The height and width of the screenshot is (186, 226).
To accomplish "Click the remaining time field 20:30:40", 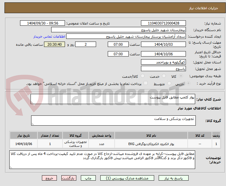I will point(54,44).
